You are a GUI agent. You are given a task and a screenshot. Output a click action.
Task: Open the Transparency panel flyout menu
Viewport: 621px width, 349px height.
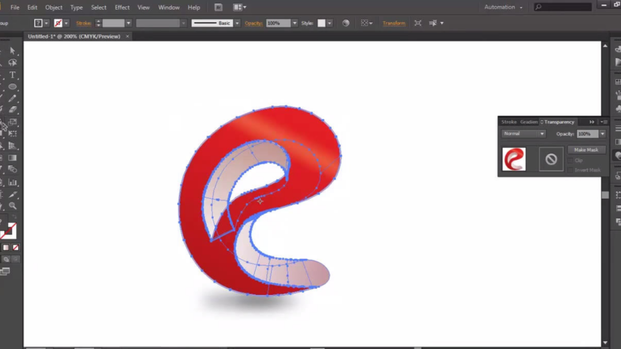604,122
